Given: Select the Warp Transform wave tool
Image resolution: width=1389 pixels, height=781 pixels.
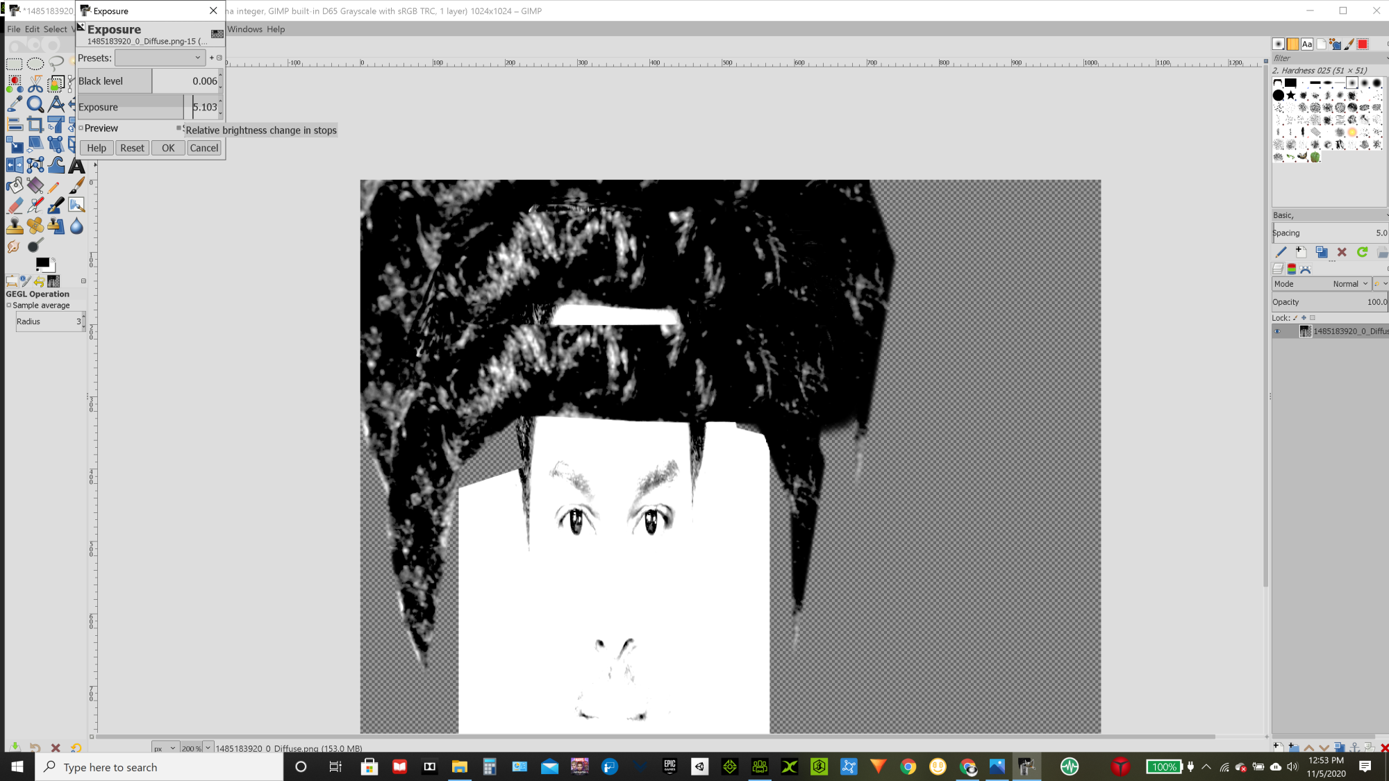Looking at the screenshot, I should pyautogui.click(x=56, y=165).
